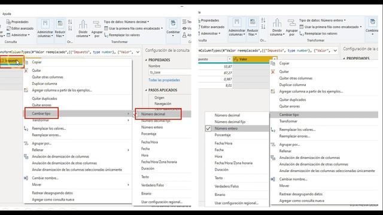Select Duración in right type submenu
The width and height of the screenshot is (383, 215).
pyautogui.click(x=221, y=170)
